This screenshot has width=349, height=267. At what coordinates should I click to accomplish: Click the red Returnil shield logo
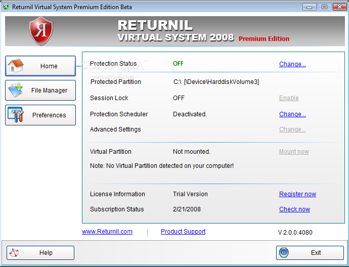click(41, 31)
